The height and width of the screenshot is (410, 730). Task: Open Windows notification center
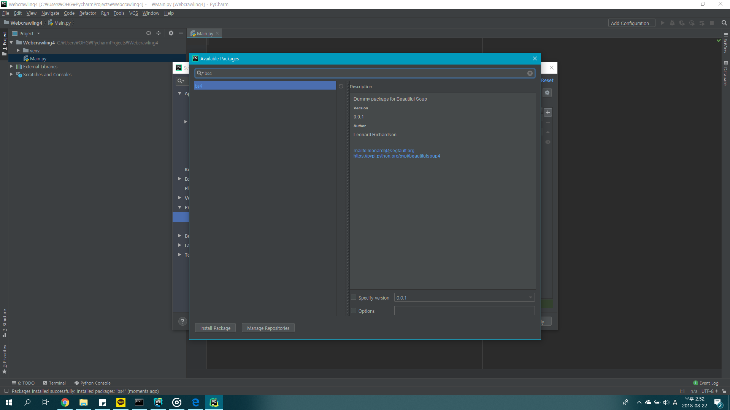(718, 403)
